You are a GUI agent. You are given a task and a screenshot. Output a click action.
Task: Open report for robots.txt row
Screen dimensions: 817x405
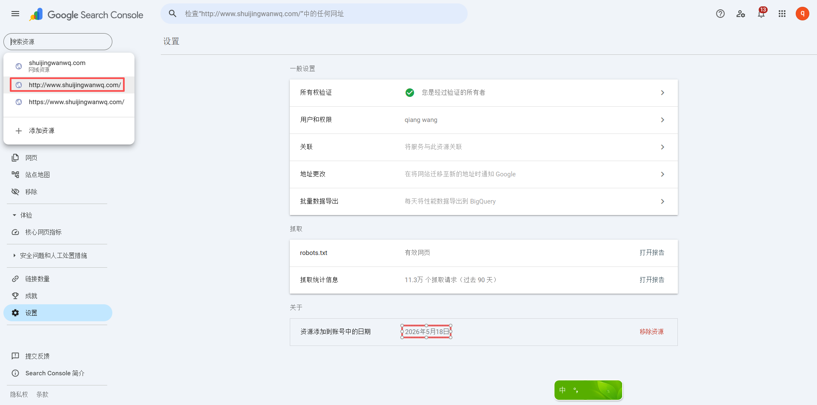tap(652, 253)
